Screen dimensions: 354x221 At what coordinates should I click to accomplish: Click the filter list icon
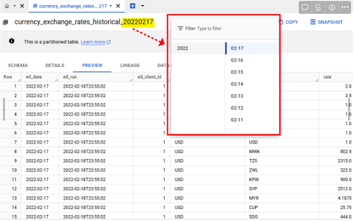click(x=180, y=28)
